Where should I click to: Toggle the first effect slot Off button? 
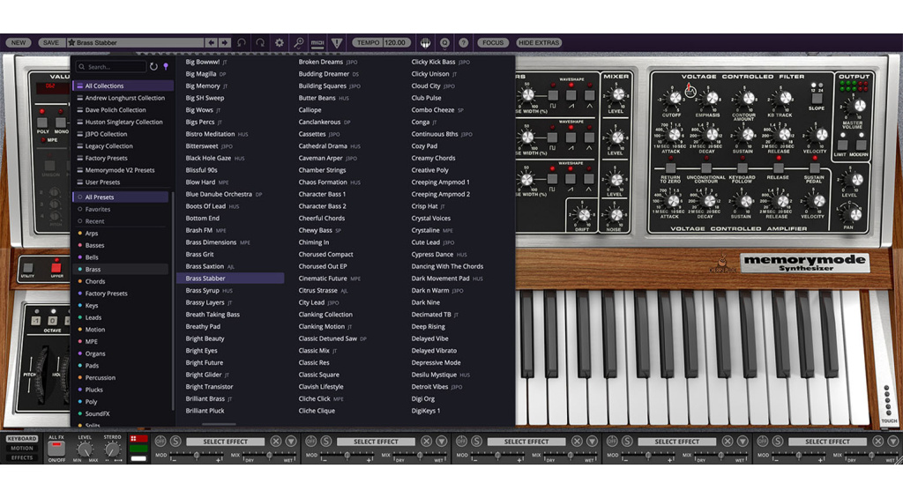[160, 441]
